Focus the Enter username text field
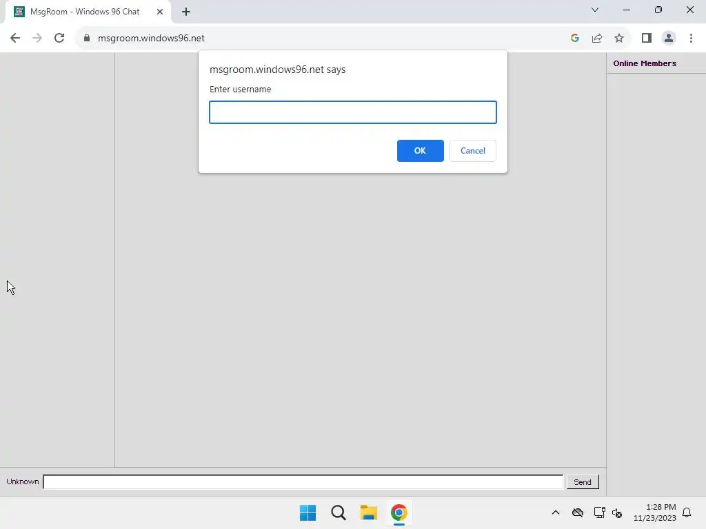 pos(353,112)
